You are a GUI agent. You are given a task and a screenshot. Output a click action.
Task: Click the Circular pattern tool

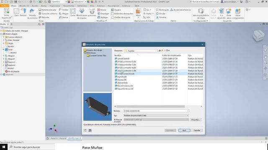point(161,14)
